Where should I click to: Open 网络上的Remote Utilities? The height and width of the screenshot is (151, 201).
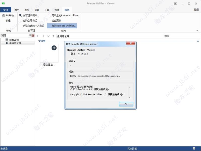tap(65, 16)
